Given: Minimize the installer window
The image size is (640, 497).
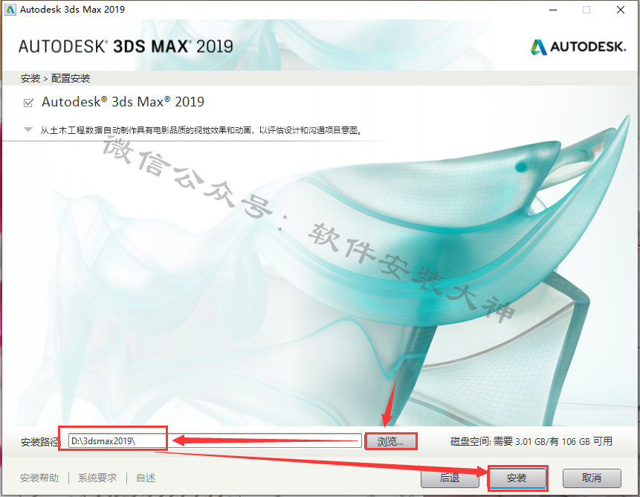Looking at the screenshot, I should pos(553,10).
